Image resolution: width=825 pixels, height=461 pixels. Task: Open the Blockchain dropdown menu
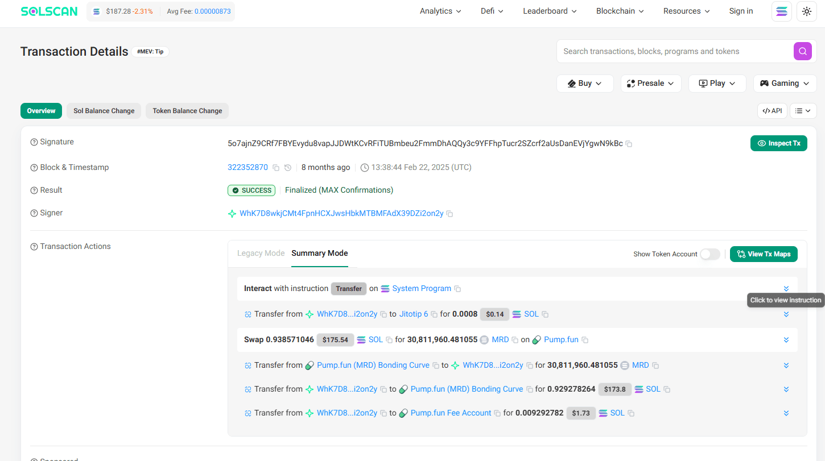pos(620,11)
